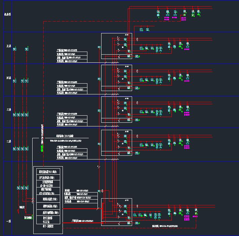Image resolution: width=239 pixels, height=236 pixels.
Task: Pick the leftmost cyan module symbol on 二层
Action: (x=14, y=149)
